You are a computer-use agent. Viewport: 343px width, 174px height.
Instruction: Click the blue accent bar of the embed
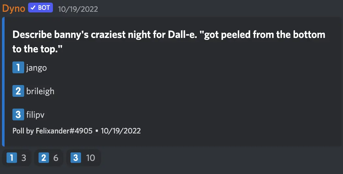[x=3, y=82]
